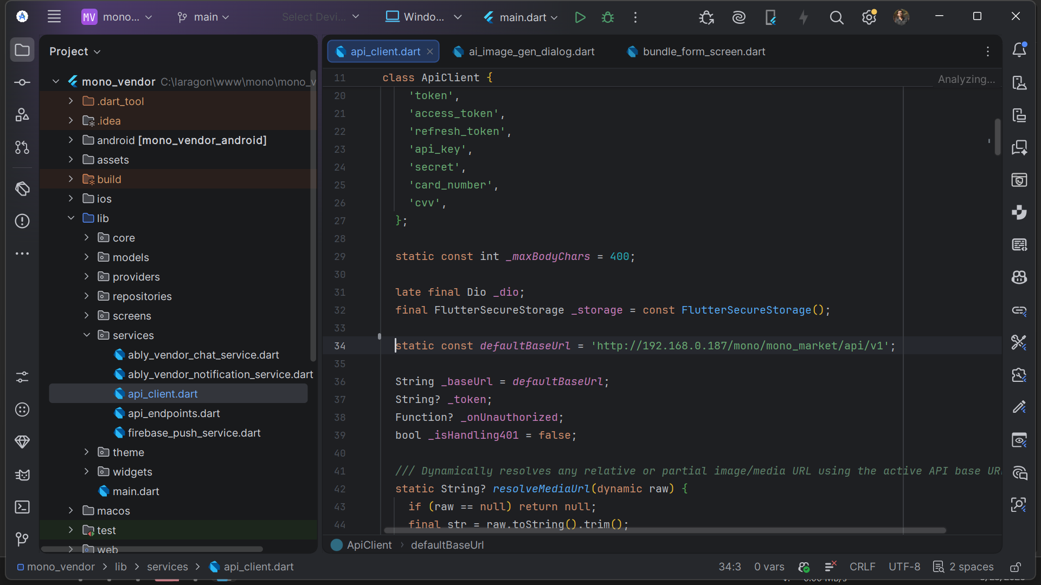This screenshot has height=585, width=1041.
Task: Toggle read-only lock in status bar
Action: coord(1016,567)
